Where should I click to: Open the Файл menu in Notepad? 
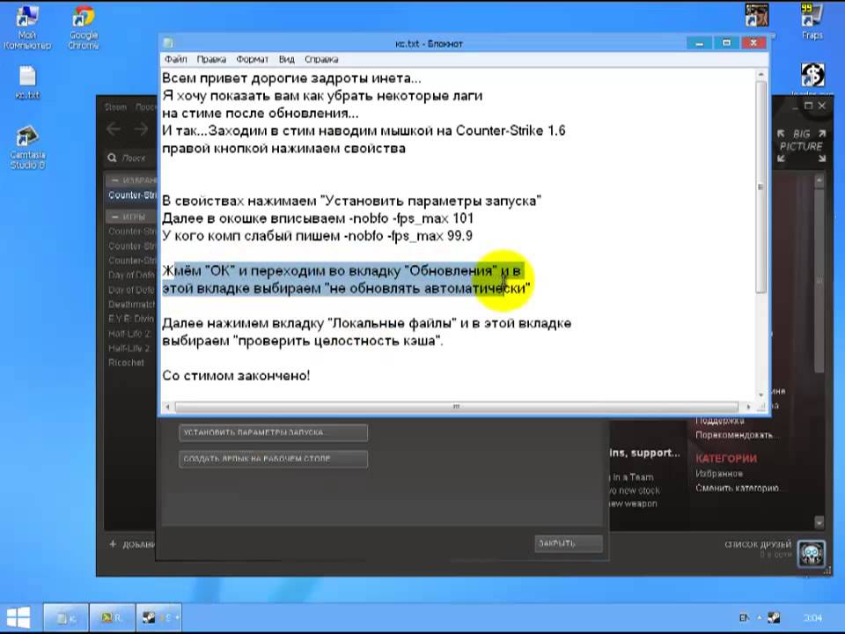click(x=176, y=59)
